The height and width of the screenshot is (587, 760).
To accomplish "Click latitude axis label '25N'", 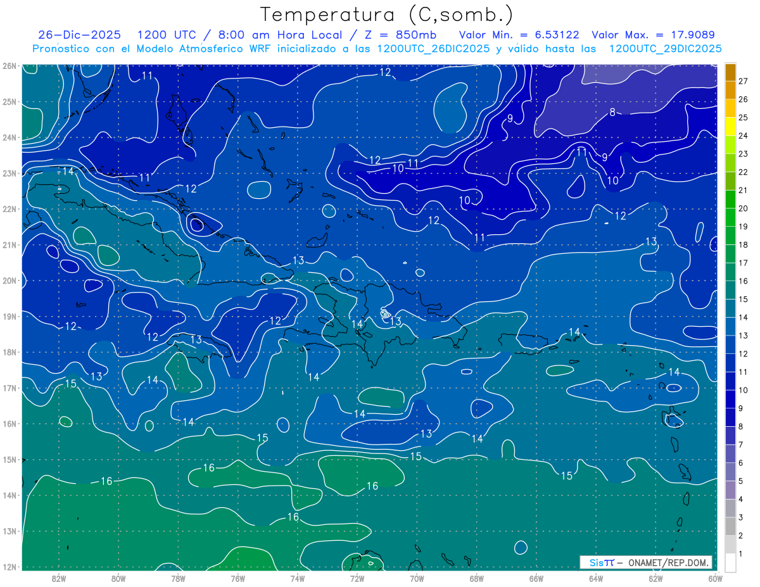I will click(x=9, y=101).
